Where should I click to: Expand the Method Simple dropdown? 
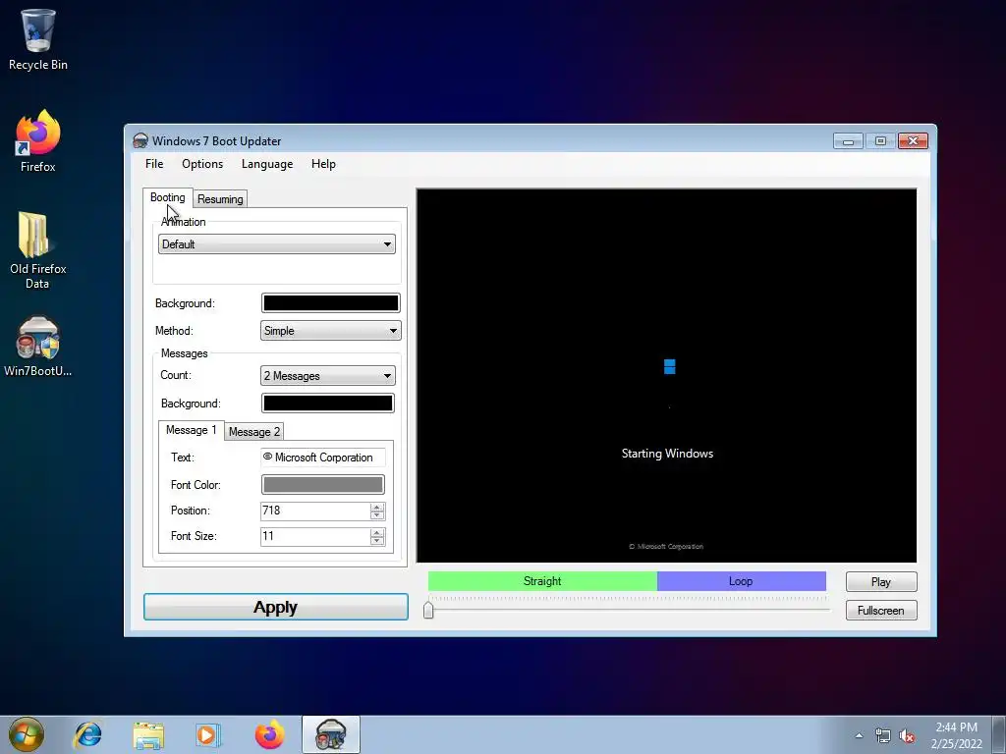coord(330,331)
